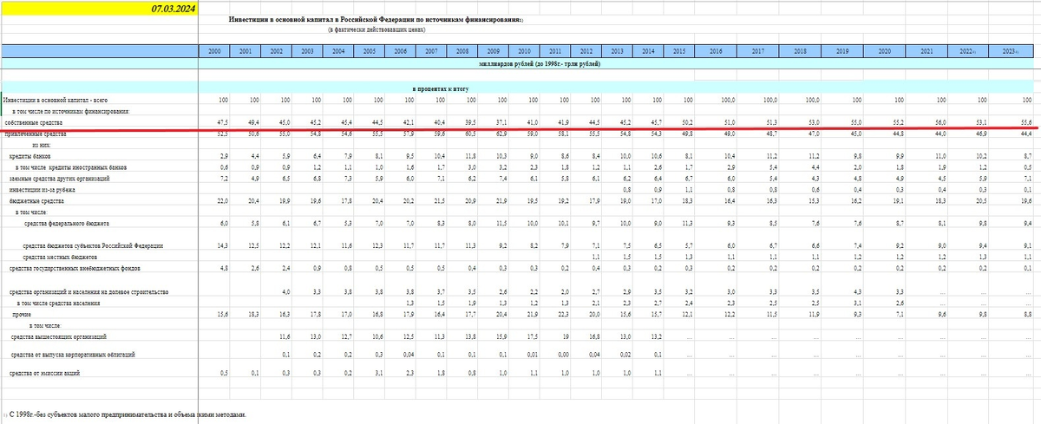Select label "средства бюджетов субъектов Российской Федерации"
Screen dimensions: 1041x424
tap(93, 247)
